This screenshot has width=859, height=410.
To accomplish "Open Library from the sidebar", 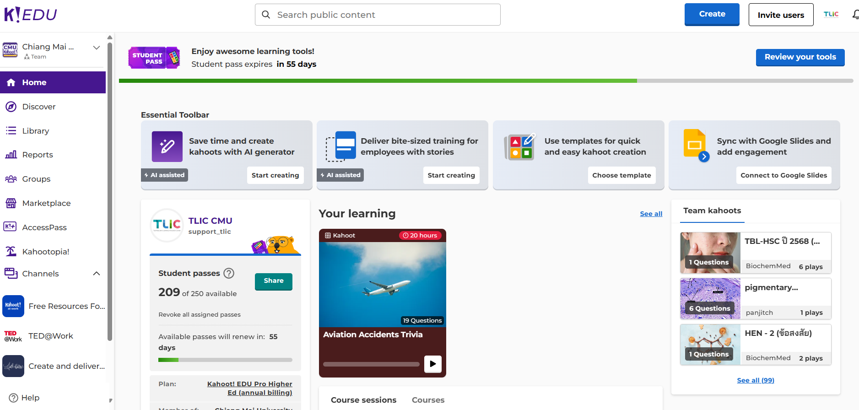I will click(35, 131).
